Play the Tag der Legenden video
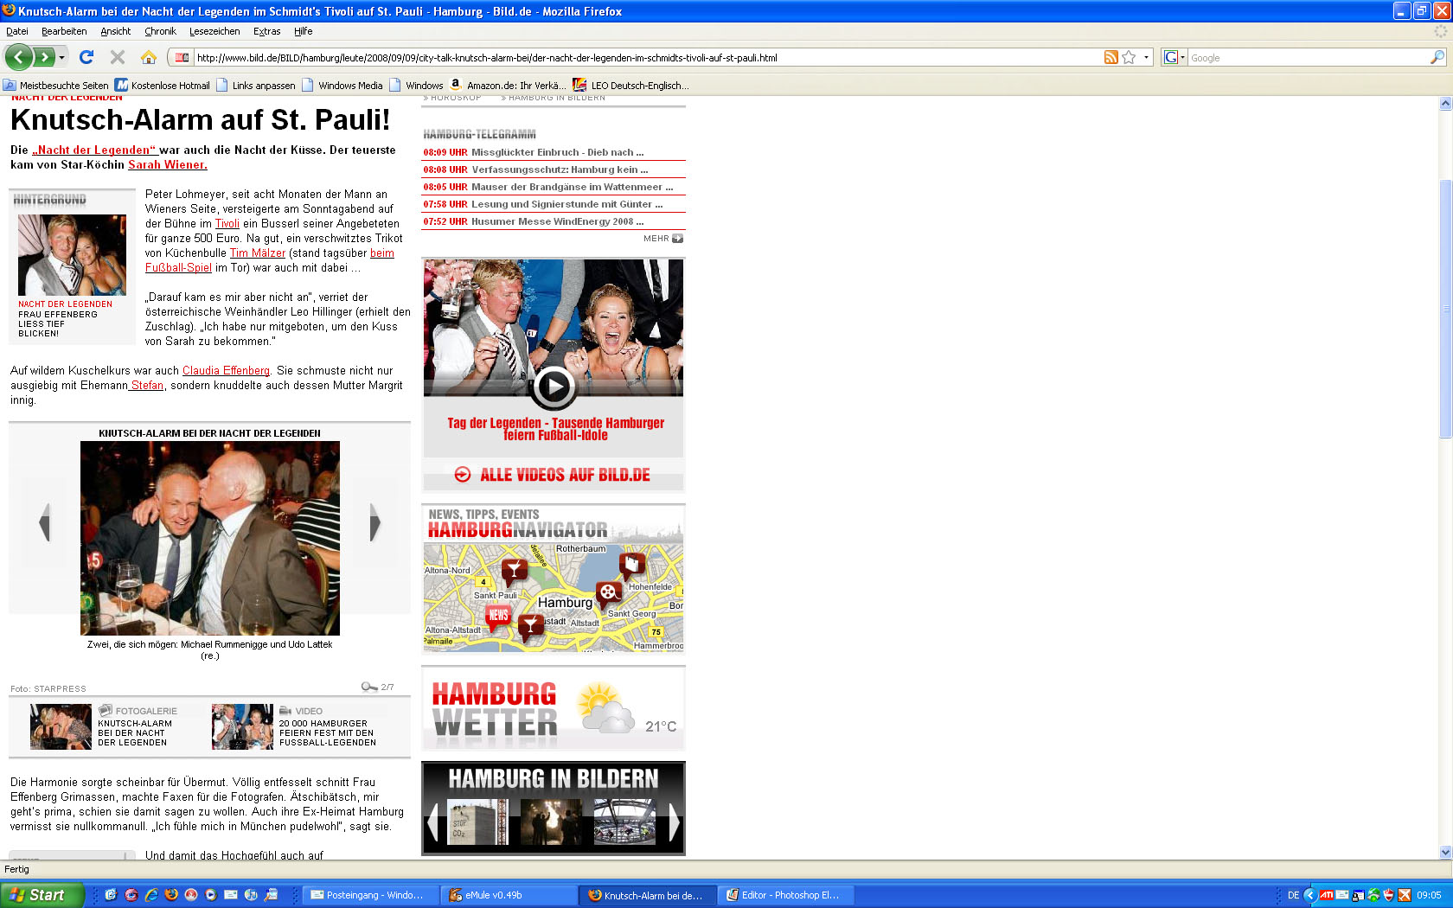This screenshot has height=908, width=1453. click(554, 387)
